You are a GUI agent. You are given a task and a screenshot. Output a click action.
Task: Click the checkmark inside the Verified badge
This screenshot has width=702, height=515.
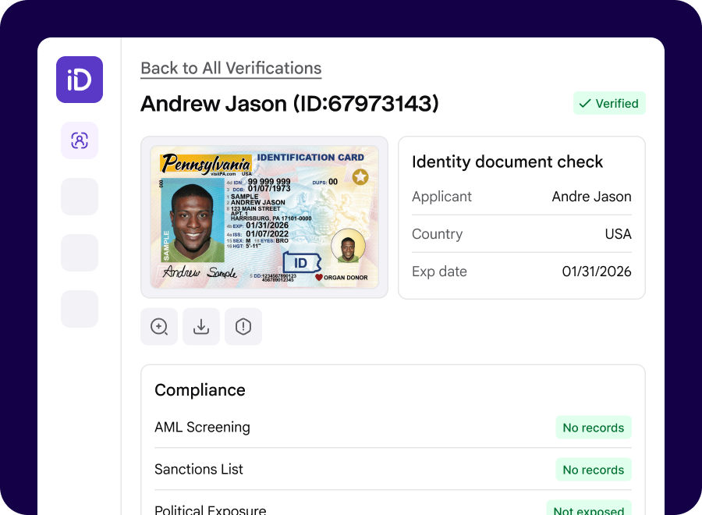tap(583, 103)
